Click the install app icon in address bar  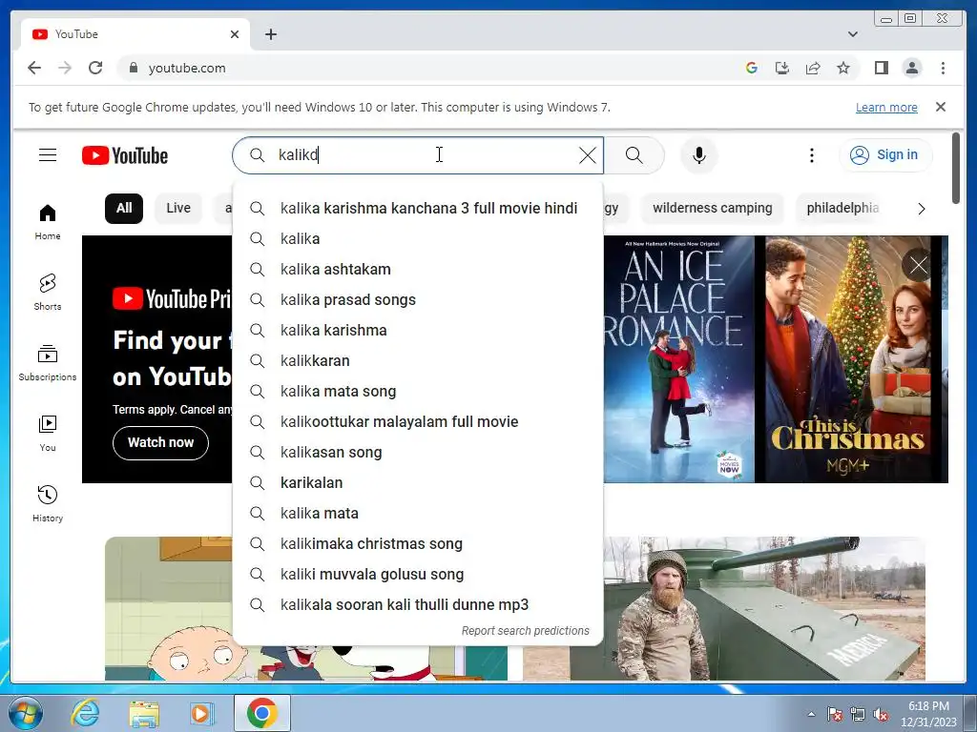pos(782,68)
